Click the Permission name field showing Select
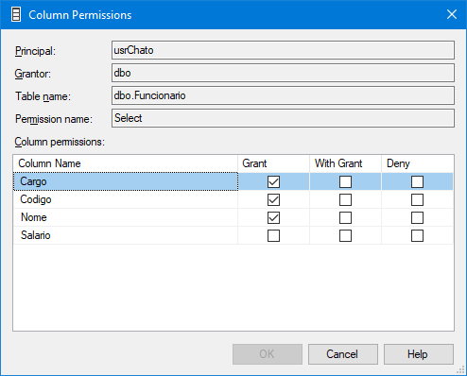This screenshot has width=467, height=376. [283, 118]
